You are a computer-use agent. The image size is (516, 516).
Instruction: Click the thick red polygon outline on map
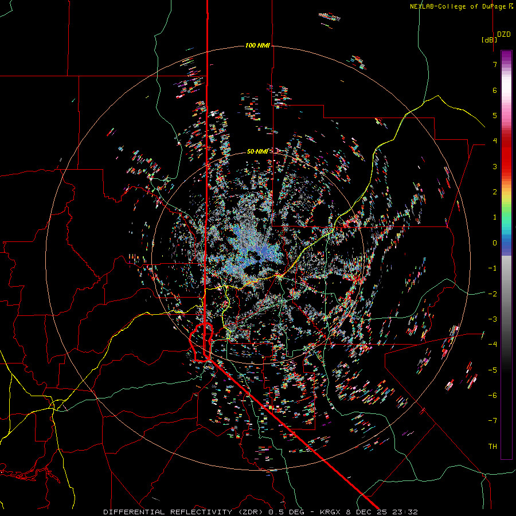click(201, 343)
